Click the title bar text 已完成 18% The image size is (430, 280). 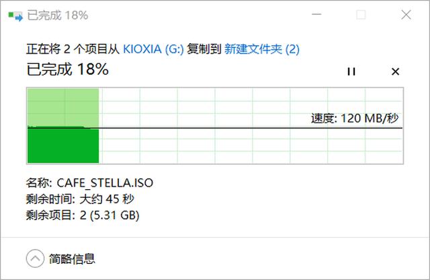(x=58, y=15)
